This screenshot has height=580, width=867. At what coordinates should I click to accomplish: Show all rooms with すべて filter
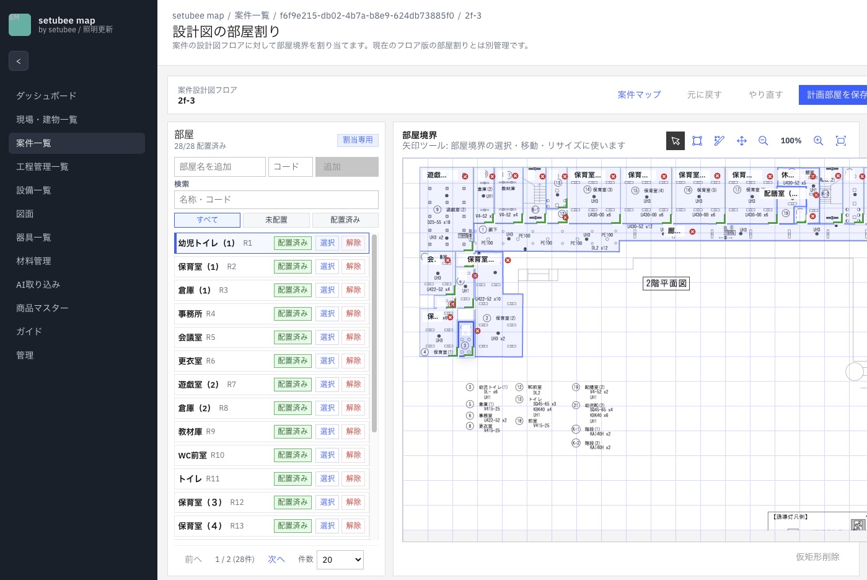coord(207,220)
